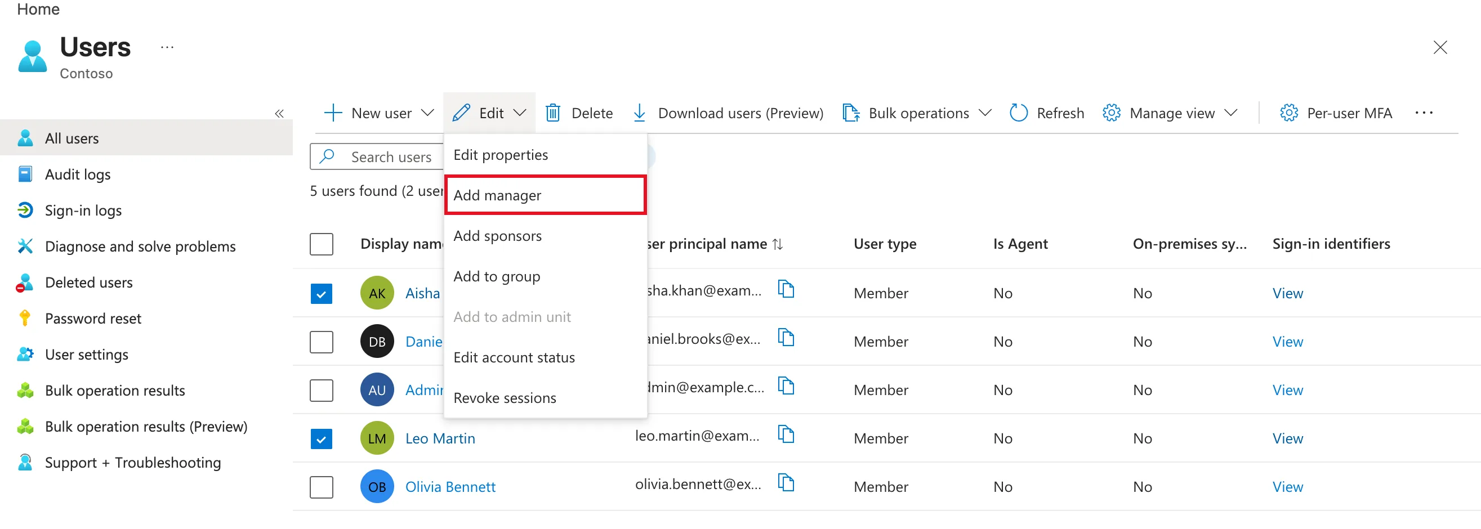Viewport: 1481px width, 529px height.
Task: View sign-in identifiers for Daniel row
Action: tap(1287, 342)
